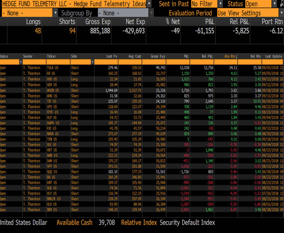This screenshot has width=284, height=233.
Task: Click the Net Exp total -429,693
Action: coord(133,31)
